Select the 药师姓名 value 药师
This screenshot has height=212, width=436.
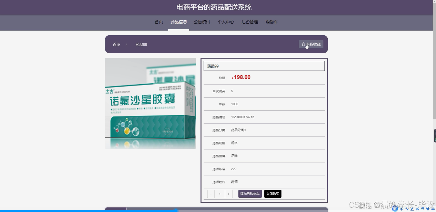point(234,182)
